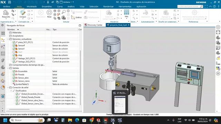Select the Materiales folder

[x=17, y=33]
